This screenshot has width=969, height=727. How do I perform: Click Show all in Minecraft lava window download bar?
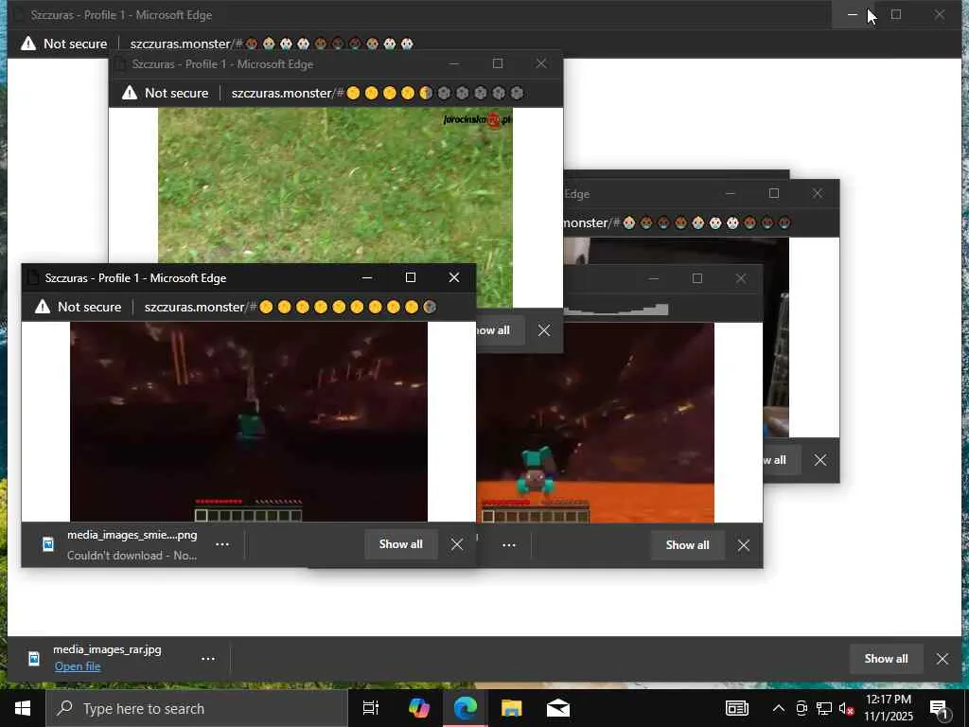click(687, 545)
